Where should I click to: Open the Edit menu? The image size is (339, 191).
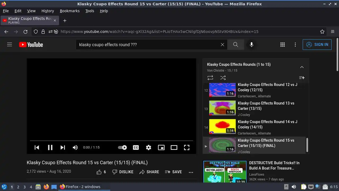(18, 11)
